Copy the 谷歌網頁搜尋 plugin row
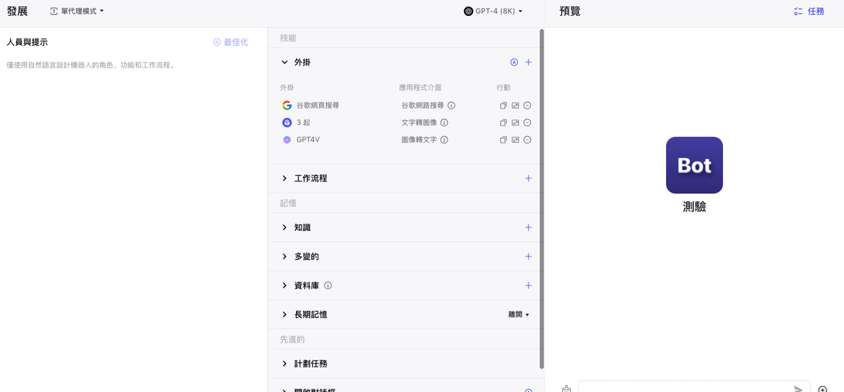Image resolution: width=844 pixels, height=392 pixels. coord(504,106)
